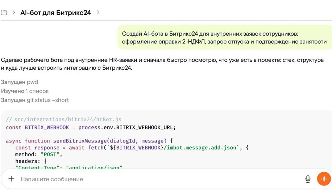Select the chat title AI-бот для Битрикс24
The image size is (332, 193).
(55, 13)
